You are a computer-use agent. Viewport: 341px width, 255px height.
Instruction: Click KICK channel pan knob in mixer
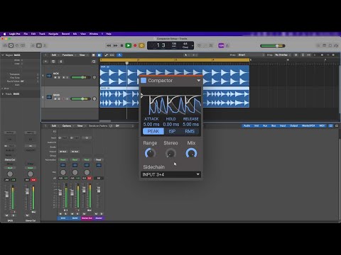(x=63, y=172)
